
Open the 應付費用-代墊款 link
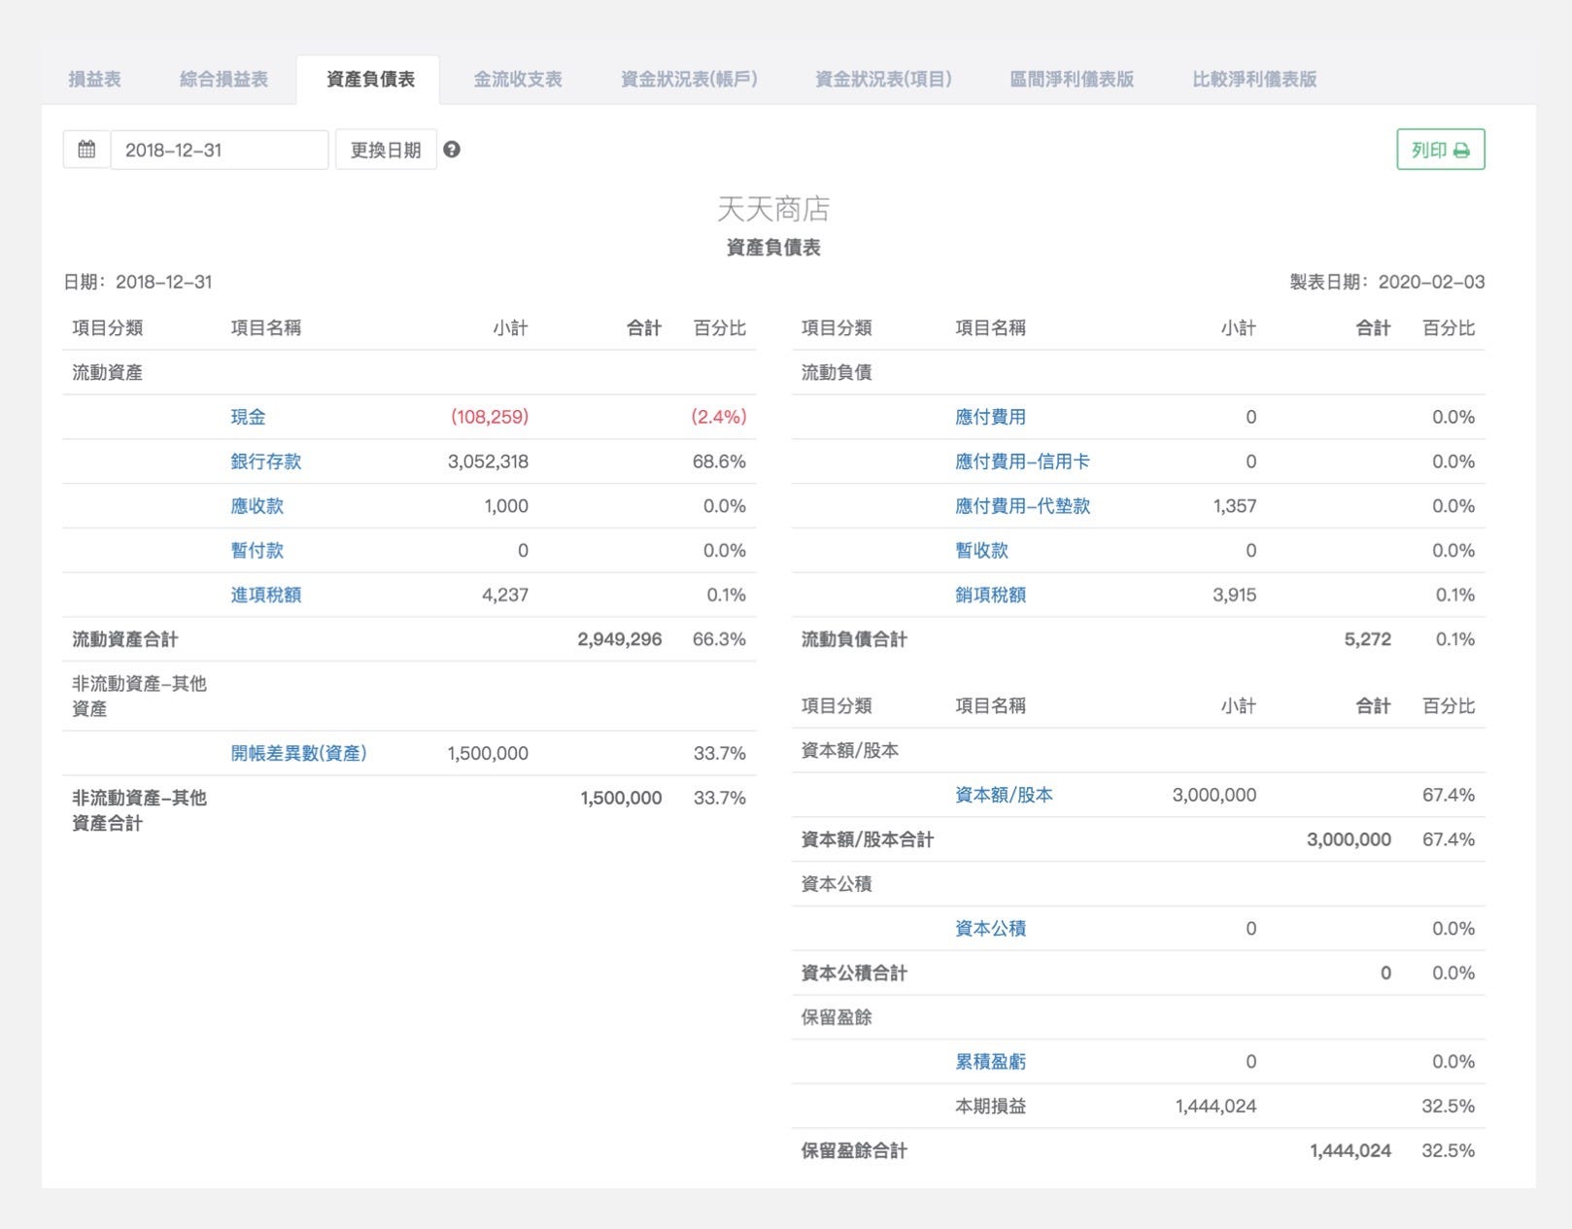click(1022, 506)
